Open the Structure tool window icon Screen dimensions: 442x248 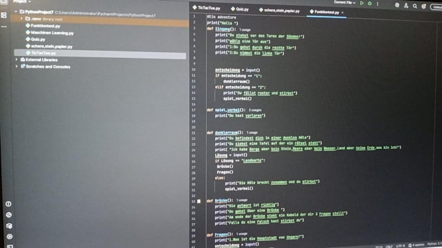tap(4, 15)
